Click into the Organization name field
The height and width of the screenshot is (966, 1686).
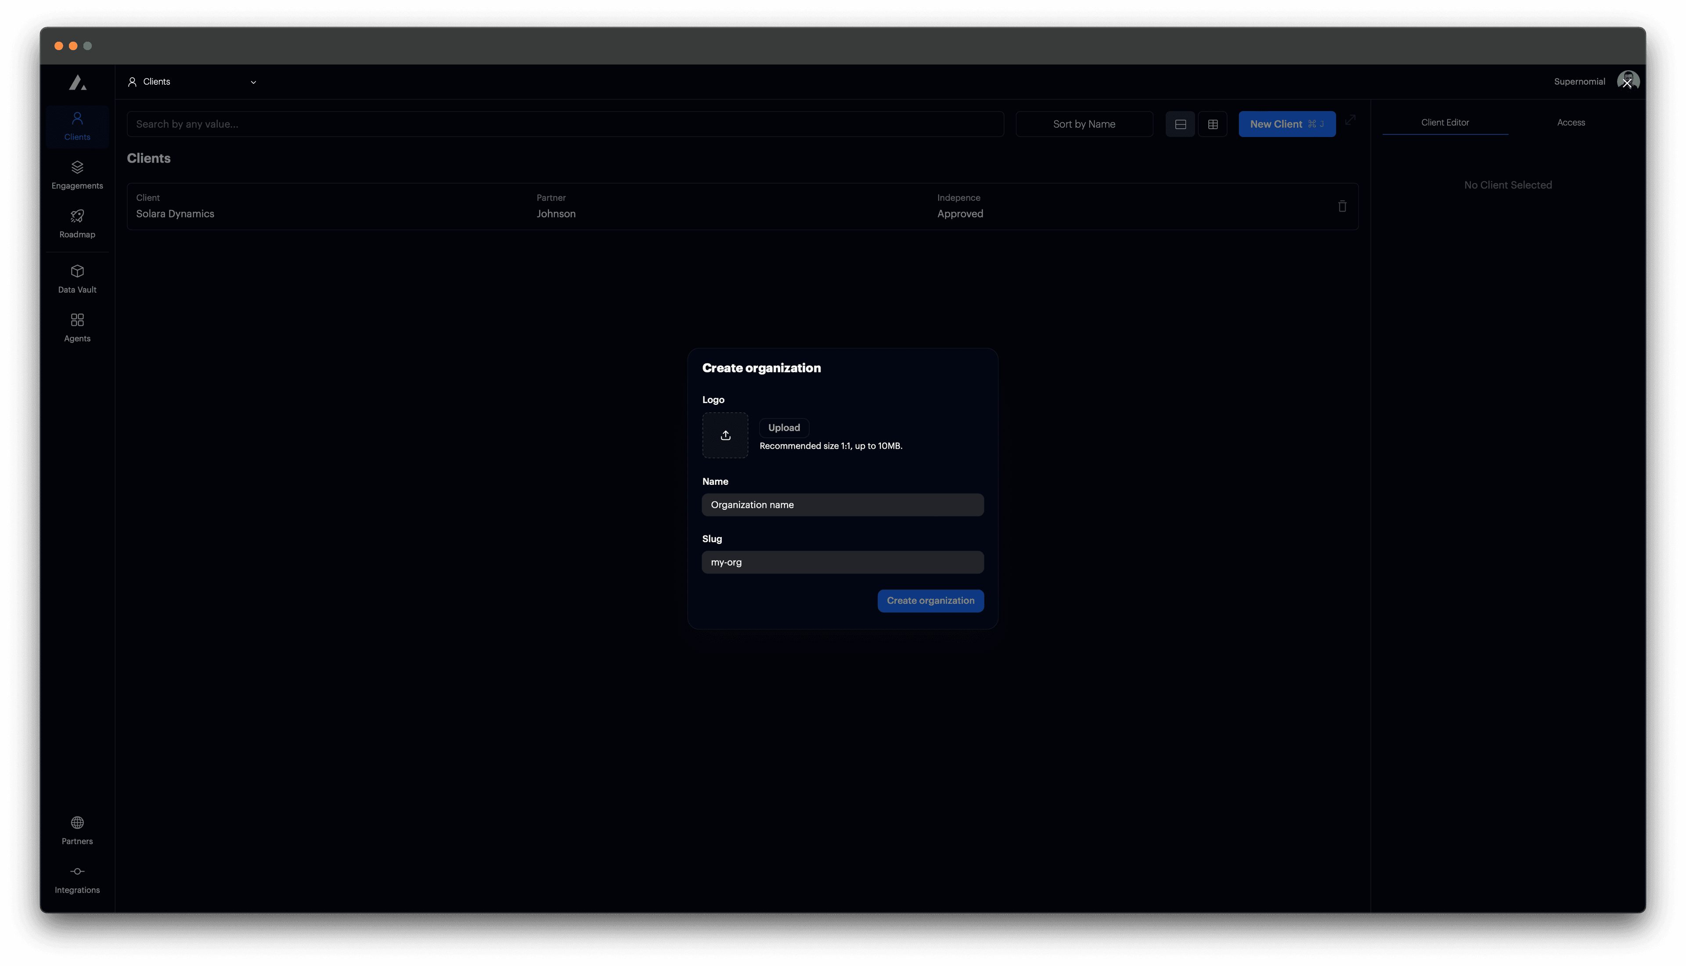coord(842,504)
